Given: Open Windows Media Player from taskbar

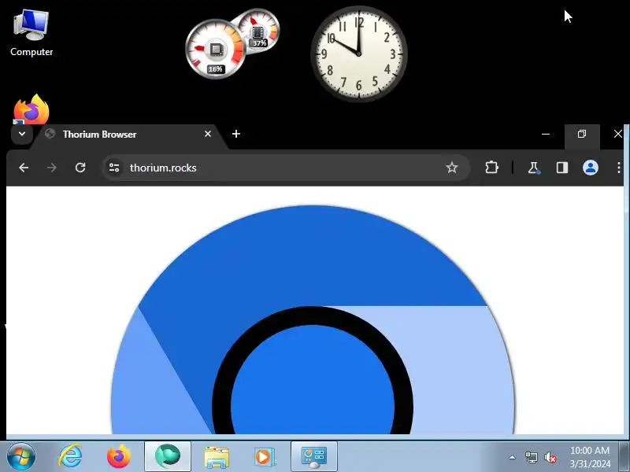Looking at the screenshot, I should click(x=265, y=457).
